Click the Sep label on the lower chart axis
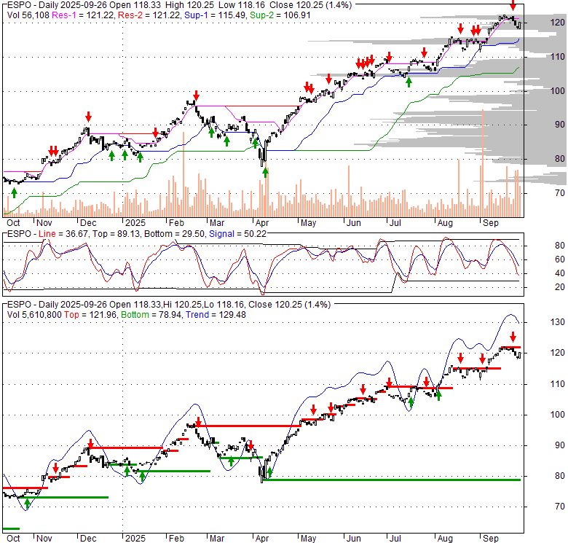 tap(491, 539)
